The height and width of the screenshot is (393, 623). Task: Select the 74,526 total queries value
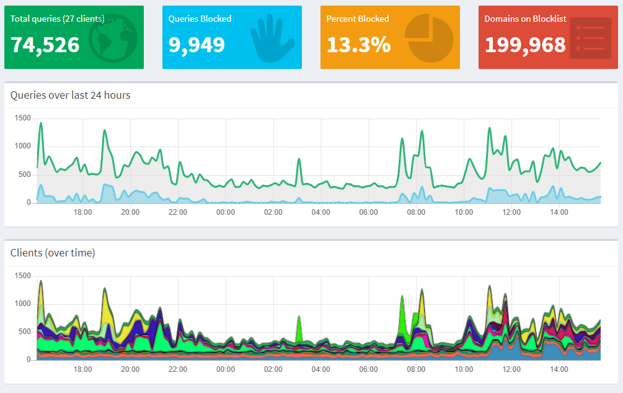pyautogui.click(x=45, y=45)
